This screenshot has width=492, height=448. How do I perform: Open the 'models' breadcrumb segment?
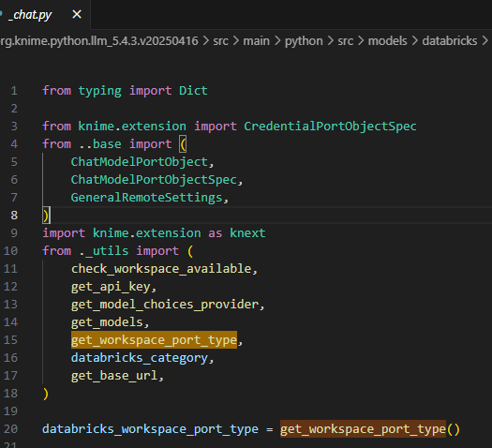click(388, 41)
